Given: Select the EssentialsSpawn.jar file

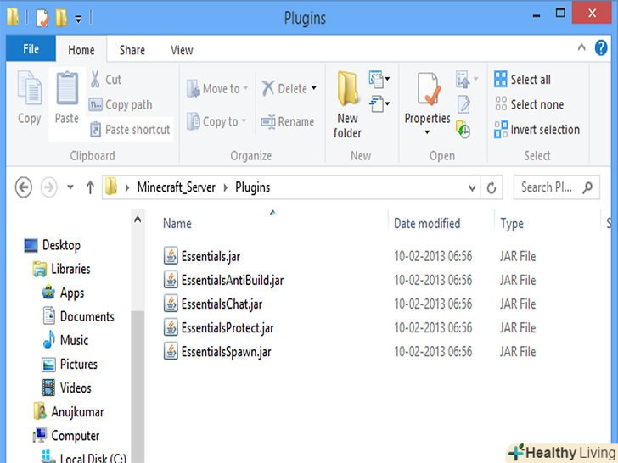Looking at the screenshot, I should click(226, 352).
